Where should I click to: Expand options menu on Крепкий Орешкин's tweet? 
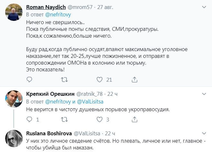click(x=204, y=94)
